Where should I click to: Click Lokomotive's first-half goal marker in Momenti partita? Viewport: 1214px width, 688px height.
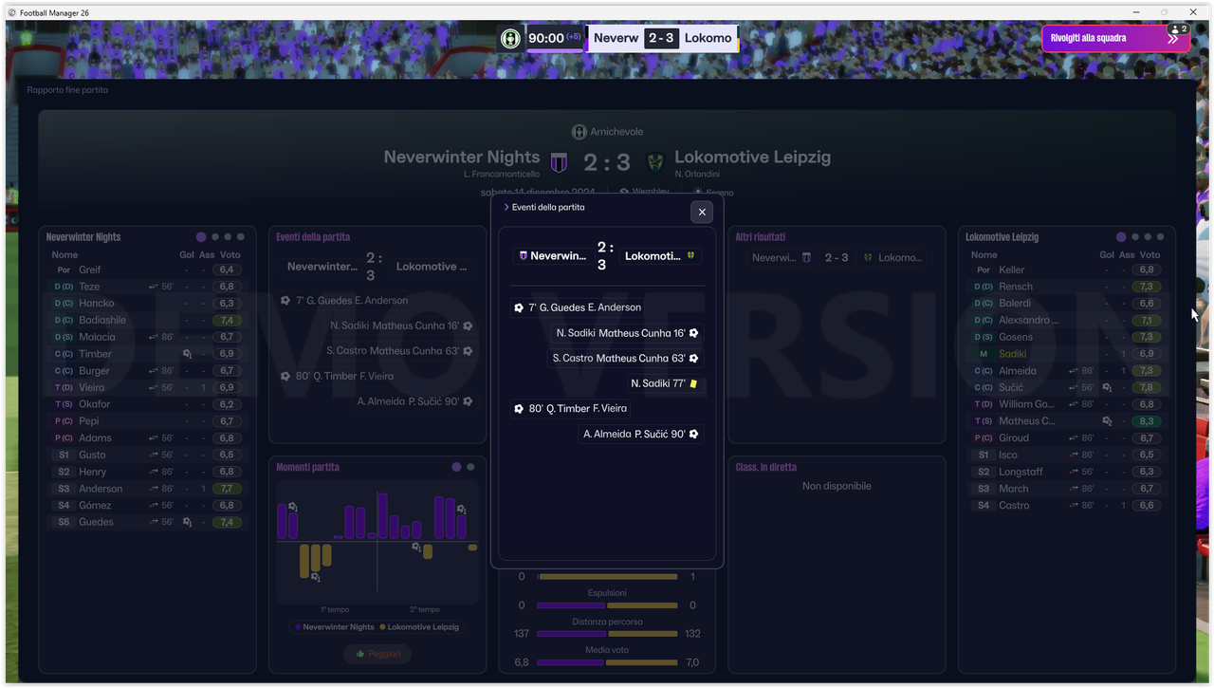click(316, 577)
